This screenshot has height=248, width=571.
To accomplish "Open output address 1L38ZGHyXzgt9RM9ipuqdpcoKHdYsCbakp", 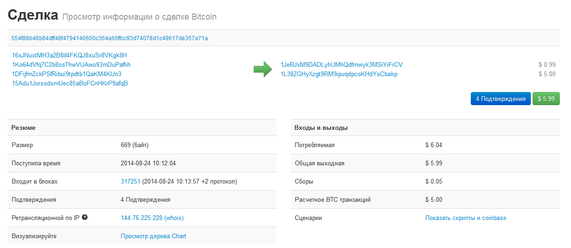I will (x=339, y=74).
